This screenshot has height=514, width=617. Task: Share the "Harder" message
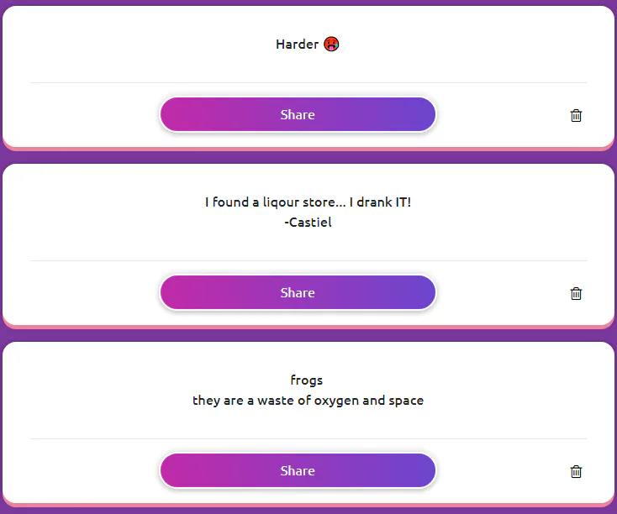pyautogui.click(x=298, y=115)
